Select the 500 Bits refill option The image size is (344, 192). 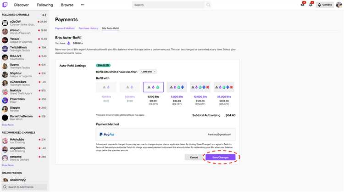coord(130,87)
